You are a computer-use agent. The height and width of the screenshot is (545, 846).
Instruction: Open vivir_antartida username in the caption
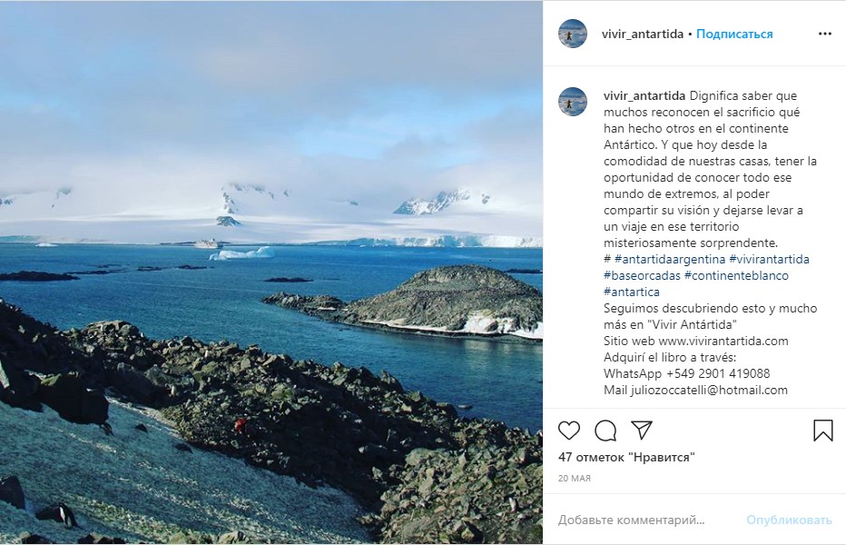pos(644,95)
